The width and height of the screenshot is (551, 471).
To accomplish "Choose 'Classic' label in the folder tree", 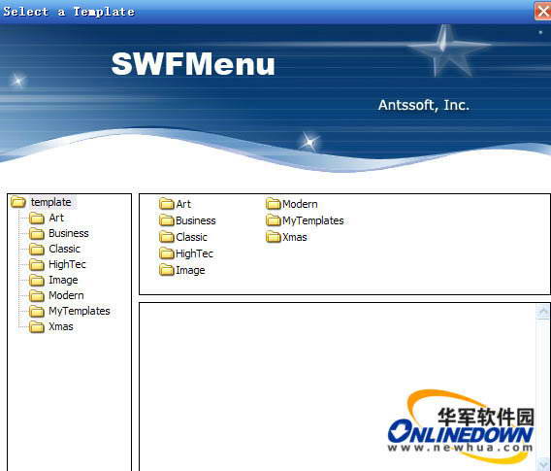I will (x=64, y=249).
